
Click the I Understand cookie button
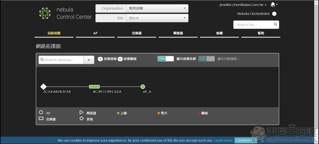246,140
